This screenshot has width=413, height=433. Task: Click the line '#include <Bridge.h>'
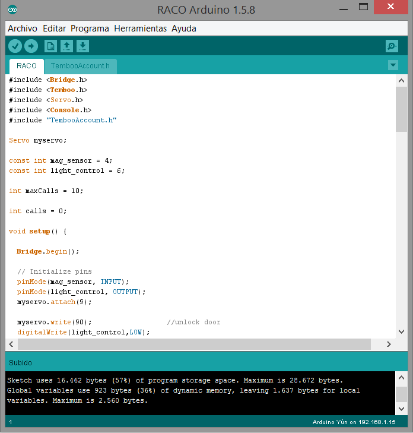[48, 80]
